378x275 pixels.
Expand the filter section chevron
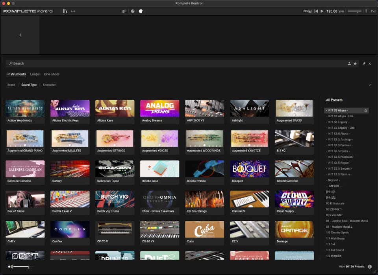369,85
